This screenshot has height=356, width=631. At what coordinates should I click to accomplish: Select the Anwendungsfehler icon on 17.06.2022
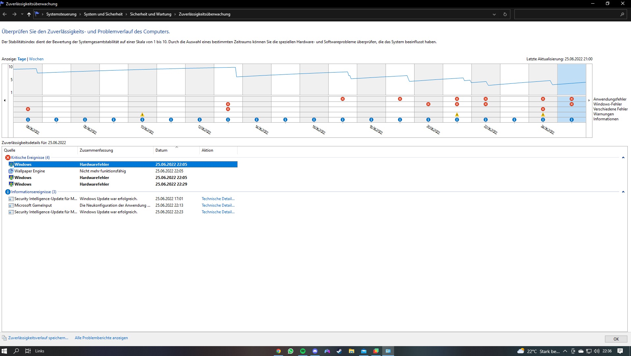pos(343,99)
